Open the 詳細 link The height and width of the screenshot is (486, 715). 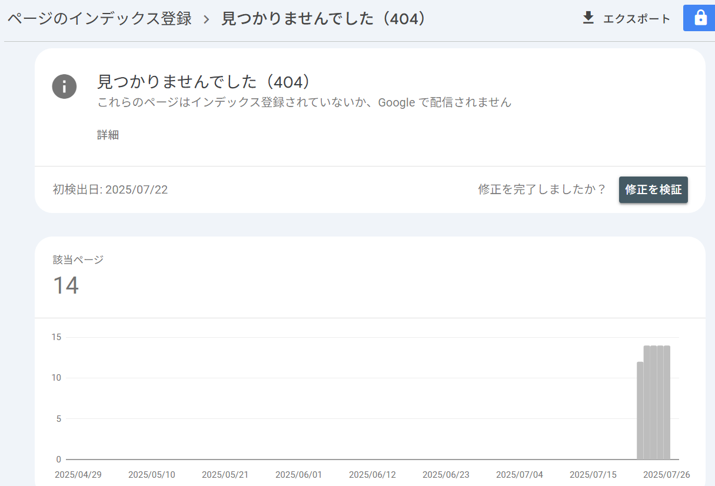pos(108,135)
